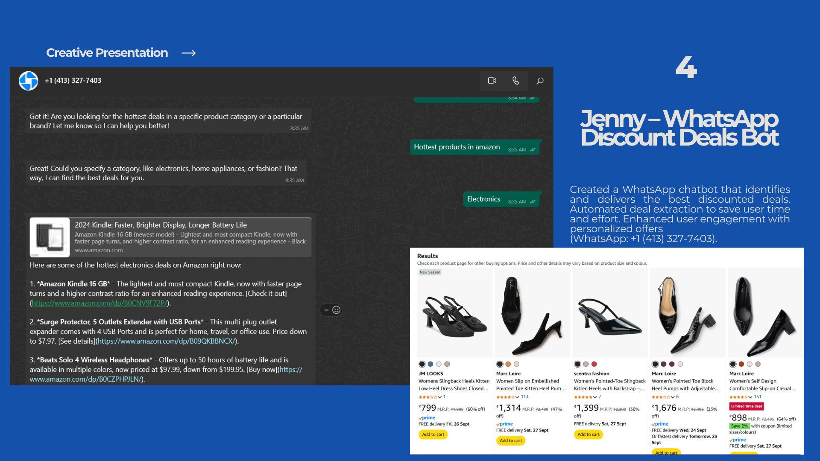Open message options chevron beside the reaction smiley
The image size is (820, 461).
(x=326, y=310)
